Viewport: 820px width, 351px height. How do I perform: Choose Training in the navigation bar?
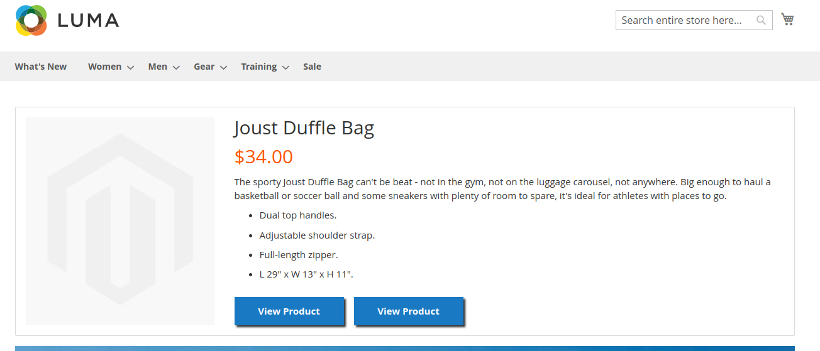tap(258, 67)
